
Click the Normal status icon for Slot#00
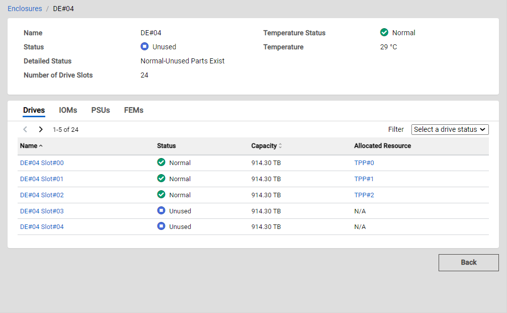tap(161, 163)
